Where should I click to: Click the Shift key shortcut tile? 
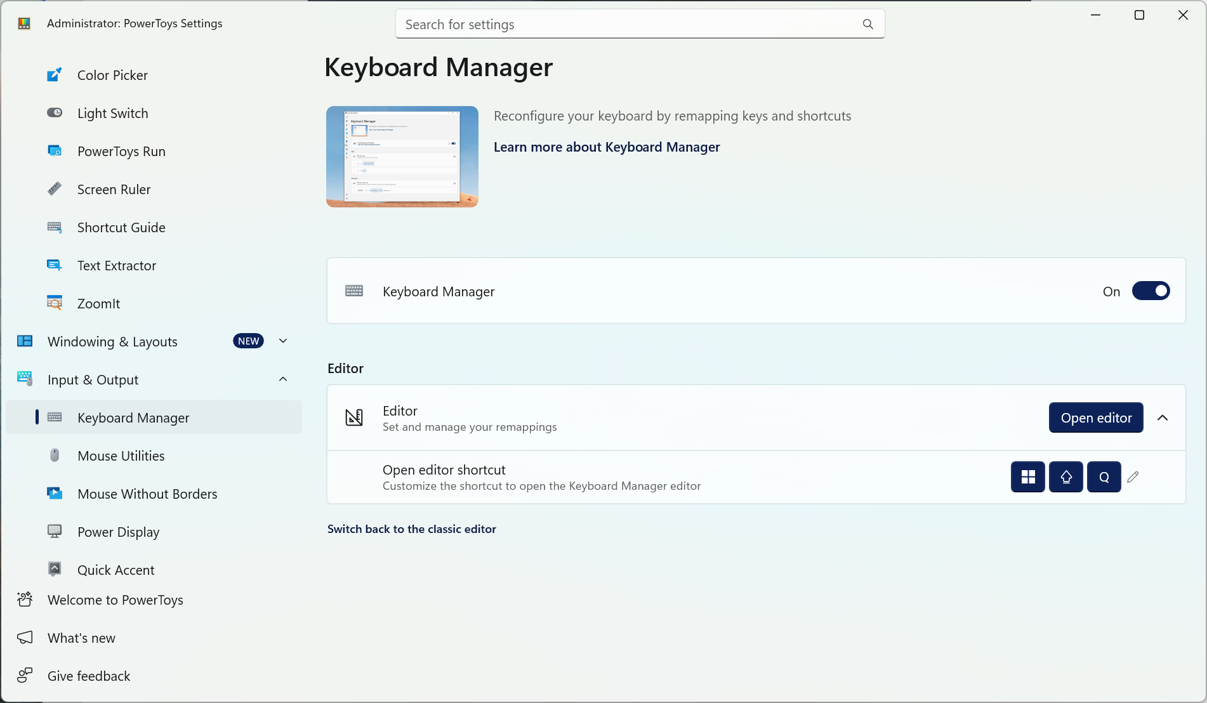[1066, 477]
